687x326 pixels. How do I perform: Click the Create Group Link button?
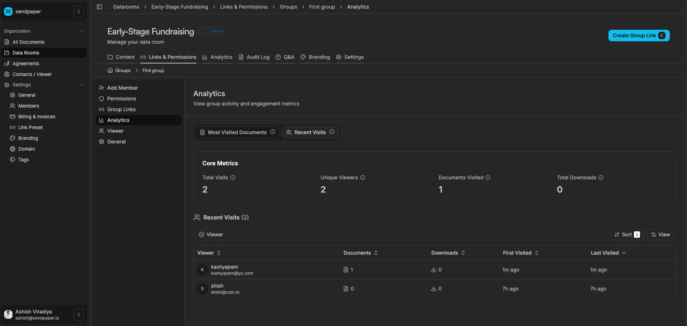[639, 36]
